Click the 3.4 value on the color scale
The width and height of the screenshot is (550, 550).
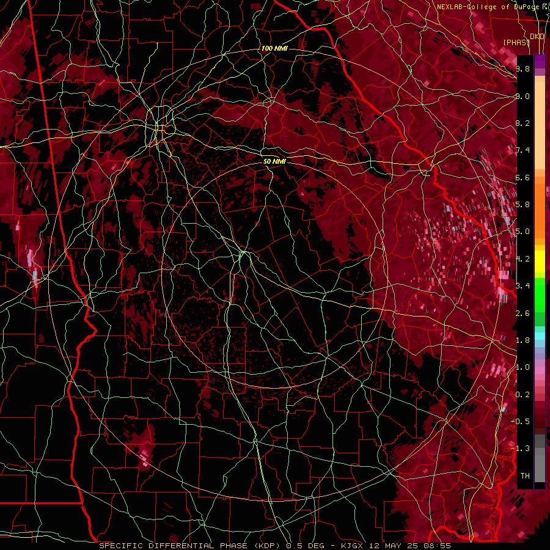522,286
